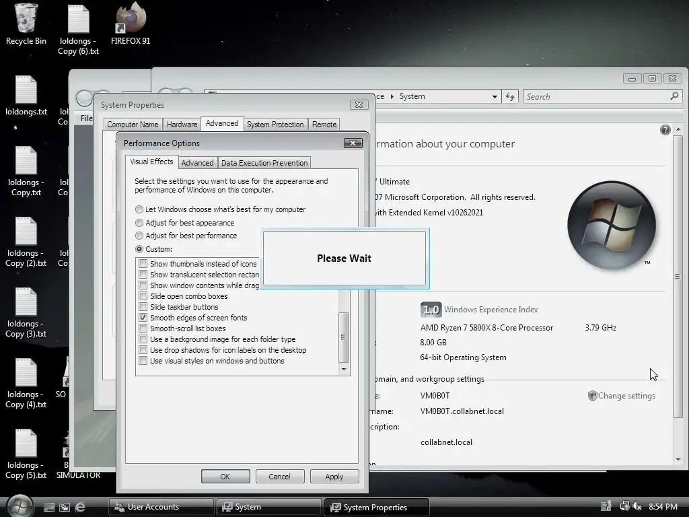This screenshot has width=689, height=517.
Task: Switch to the Hardware tab
Action: pos(182,125)
